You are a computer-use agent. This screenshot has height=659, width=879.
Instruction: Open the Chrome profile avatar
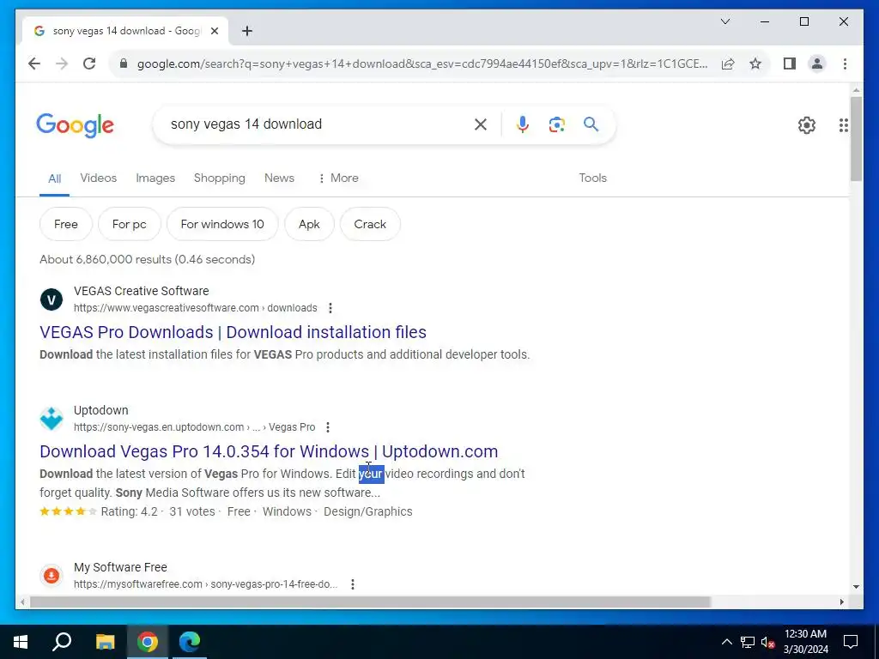coord(817,63)
